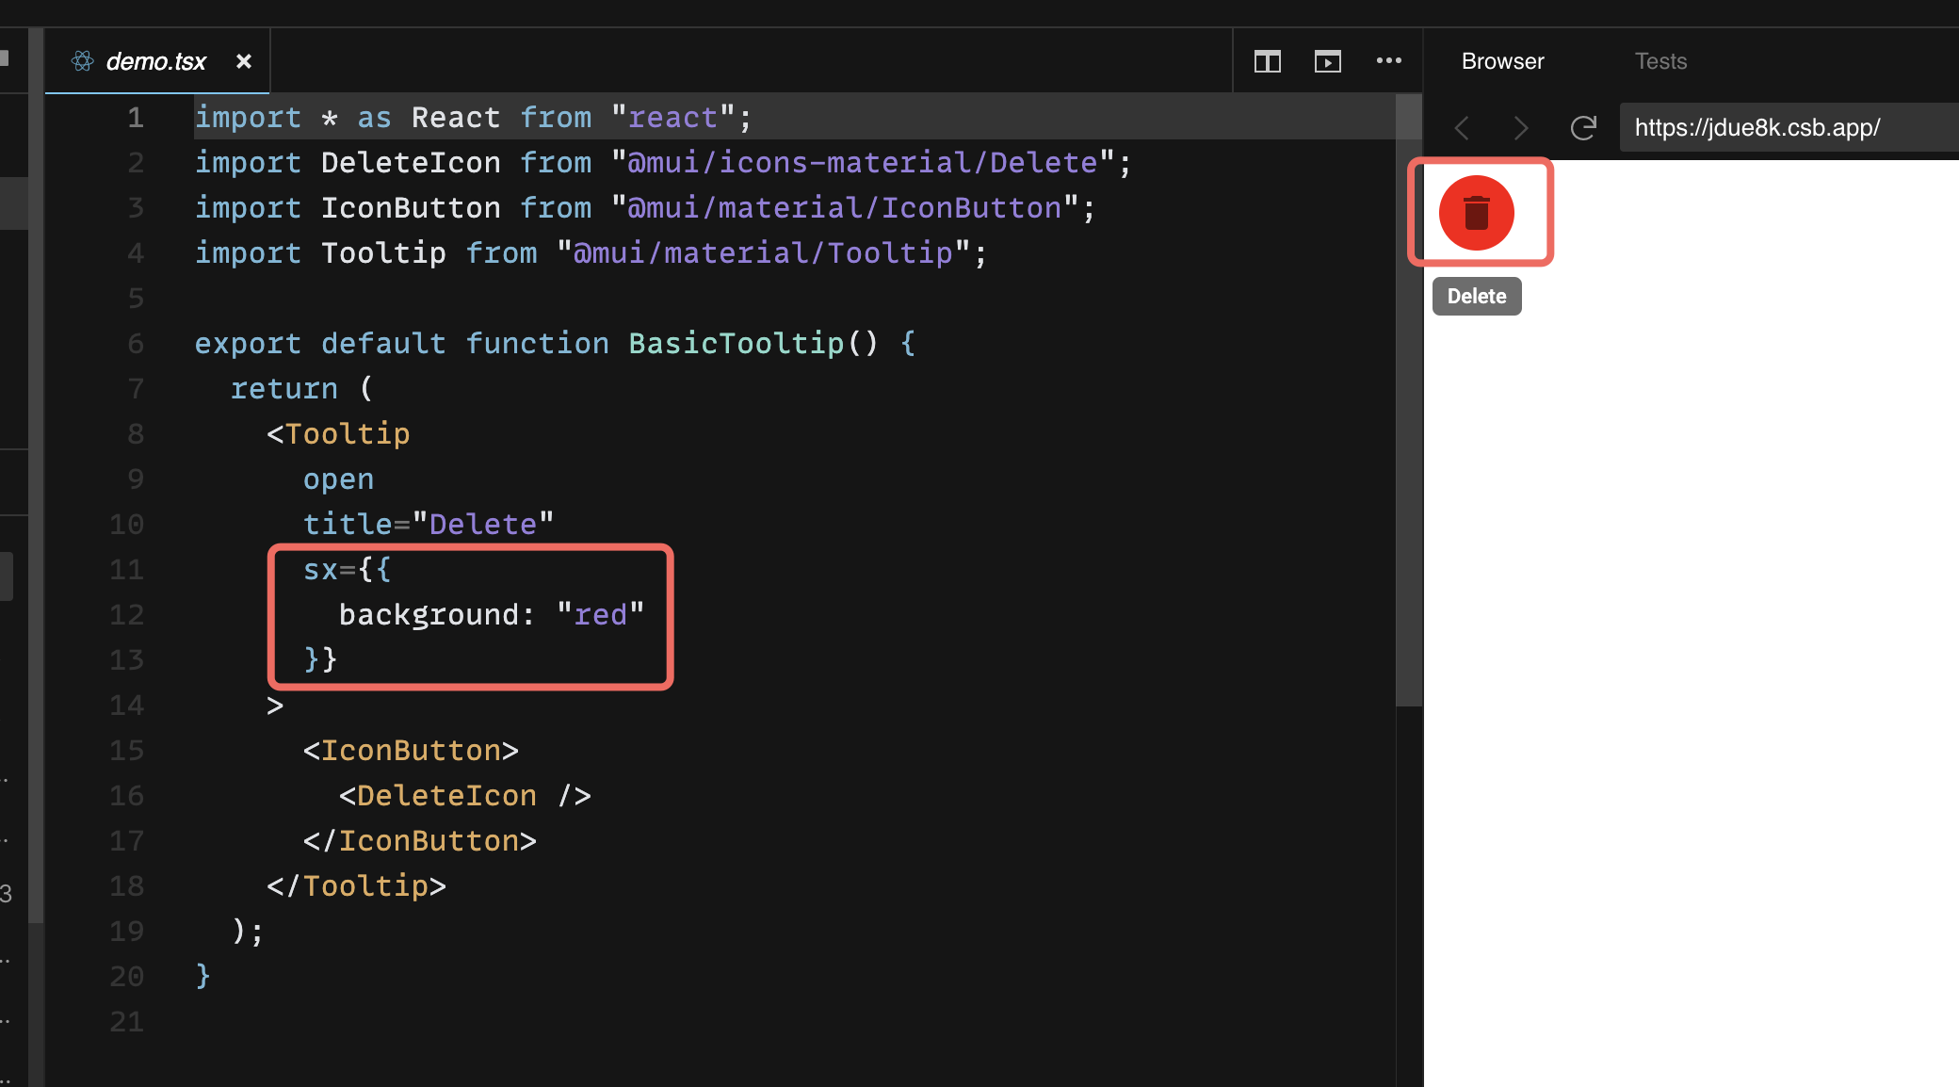Open the preview runner icon
Screen dimensions: 1959x1087
pyautogui.click(x=1328, y=61)
